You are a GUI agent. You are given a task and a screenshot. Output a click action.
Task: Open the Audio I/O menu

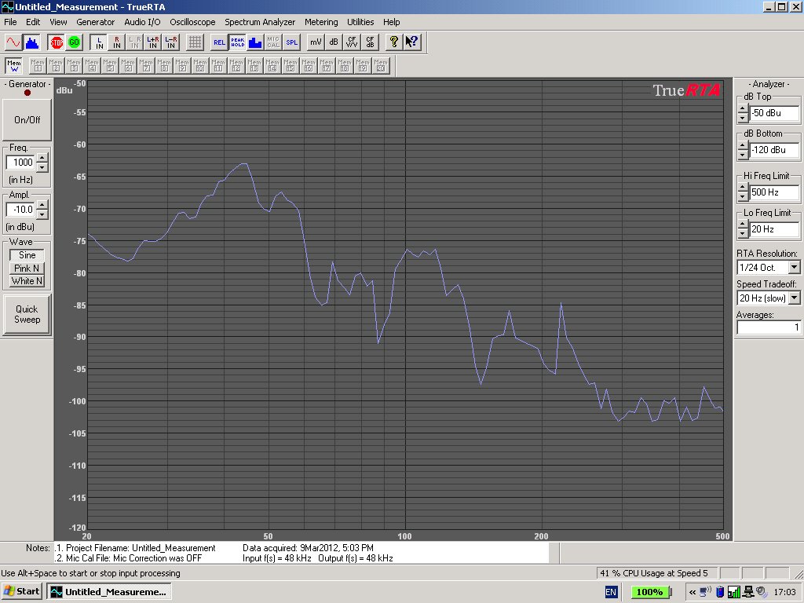[x=142, y=22]
